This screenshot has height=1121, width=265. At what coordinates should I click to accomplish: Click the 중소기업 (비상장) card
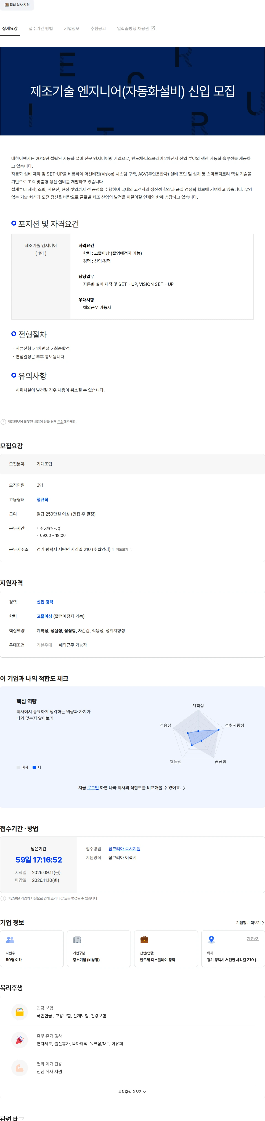[99, 949]
